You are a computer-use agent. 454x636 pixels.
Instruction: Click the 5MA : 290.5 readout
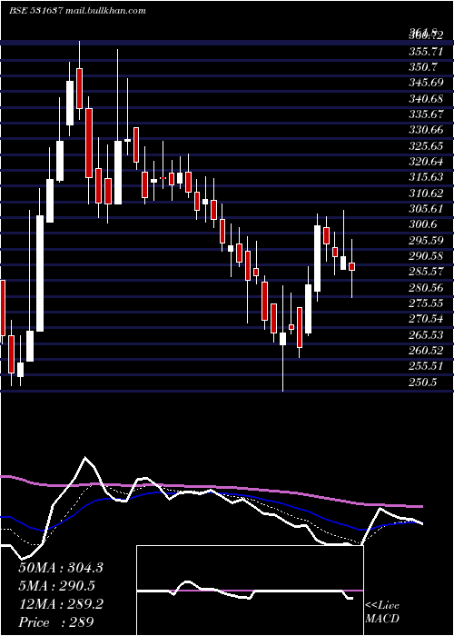pyautogui.click(x=59, y=586)
